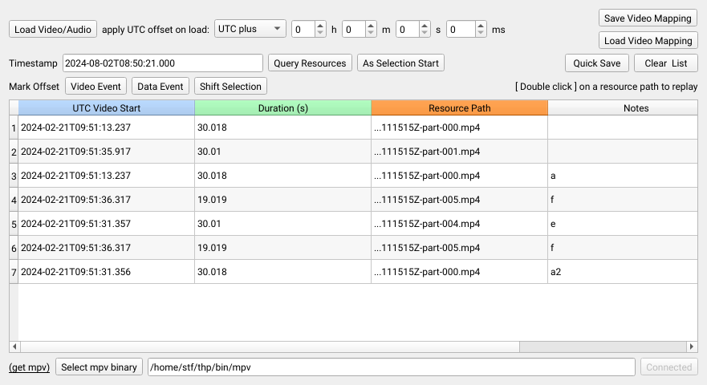The height and width of the screenshot is (385, 707).
Task: Select row 1 duration 30.018 cell
Action: pyautogui.click(x=282, y=128)
